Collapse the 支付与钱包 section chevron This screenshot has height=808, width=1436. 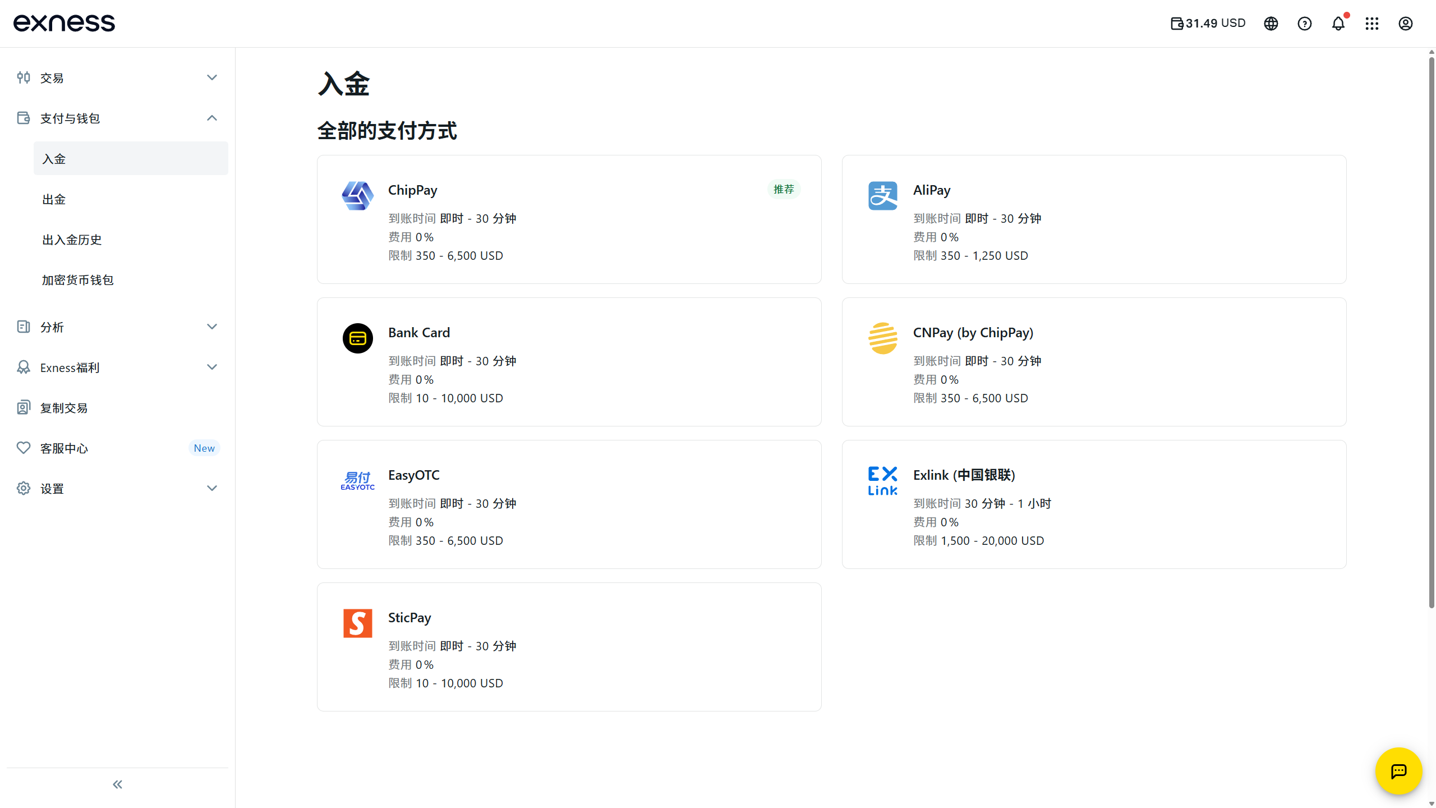click(x=212, y=118)
